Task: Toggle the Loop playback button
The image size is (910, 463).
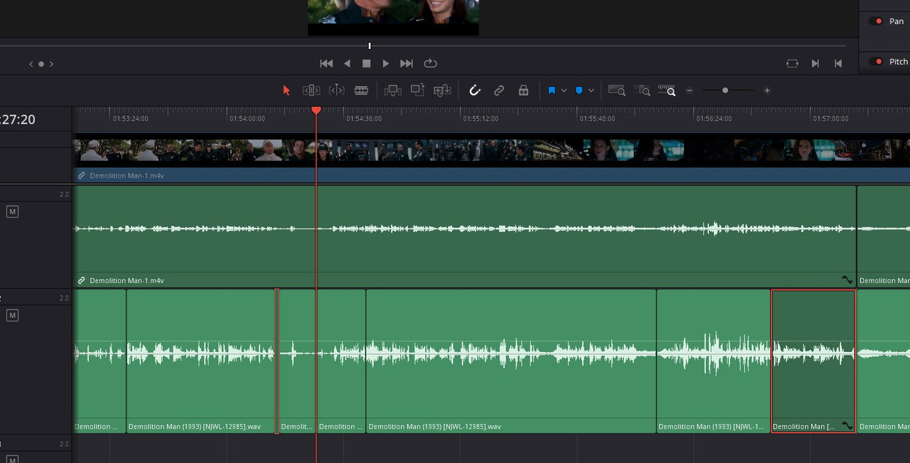Action: [430, 63]
